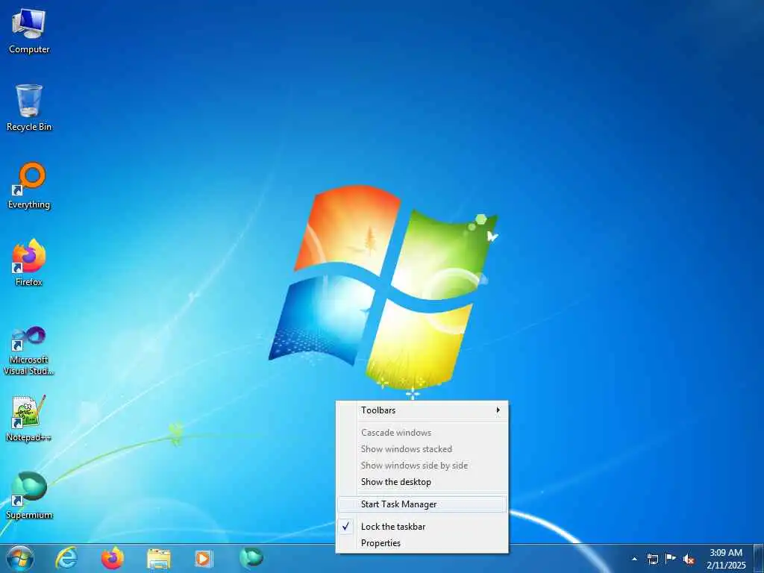Launch Internet Explorer from the taskbar
764x573 pixels.
coord(66,558)
